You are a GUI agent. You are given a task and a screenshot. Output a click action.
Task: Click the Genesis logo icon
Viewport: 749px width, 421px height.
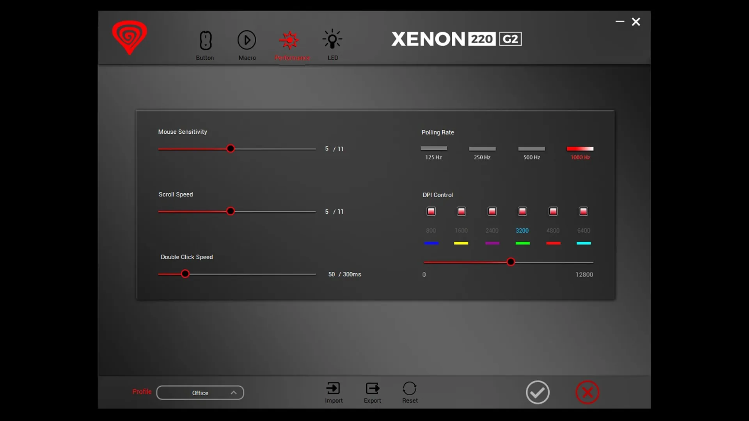pos(130,37)
